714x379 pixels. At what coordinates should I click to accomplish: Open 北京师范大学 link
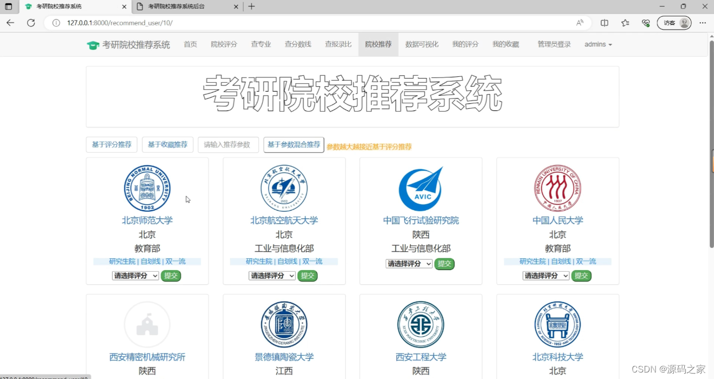pyautogui.click(x=147, y=220)
